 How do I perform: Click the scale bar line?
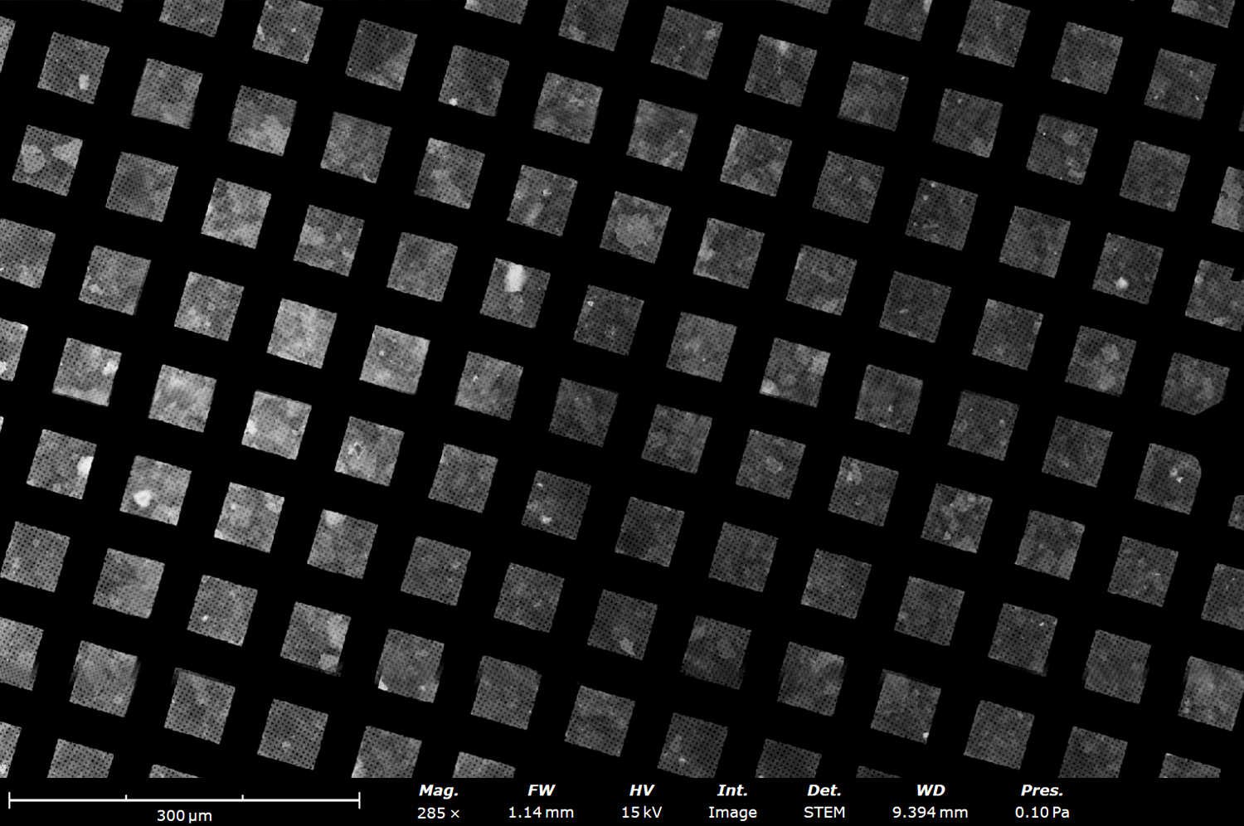[184, 800]
